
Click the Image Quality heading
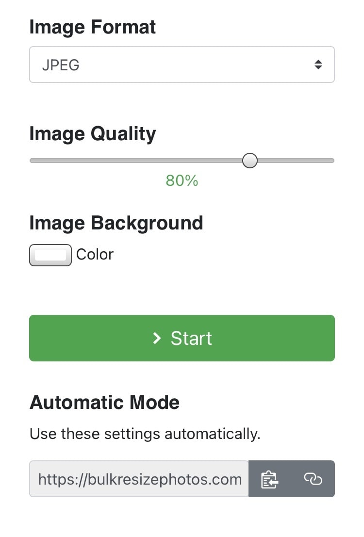point(93,134)
